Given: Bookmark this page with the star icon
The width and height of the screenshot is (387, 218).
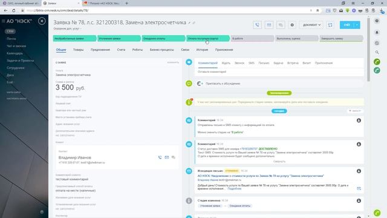Looking at the screenshot, I should [x=317, y=10].
